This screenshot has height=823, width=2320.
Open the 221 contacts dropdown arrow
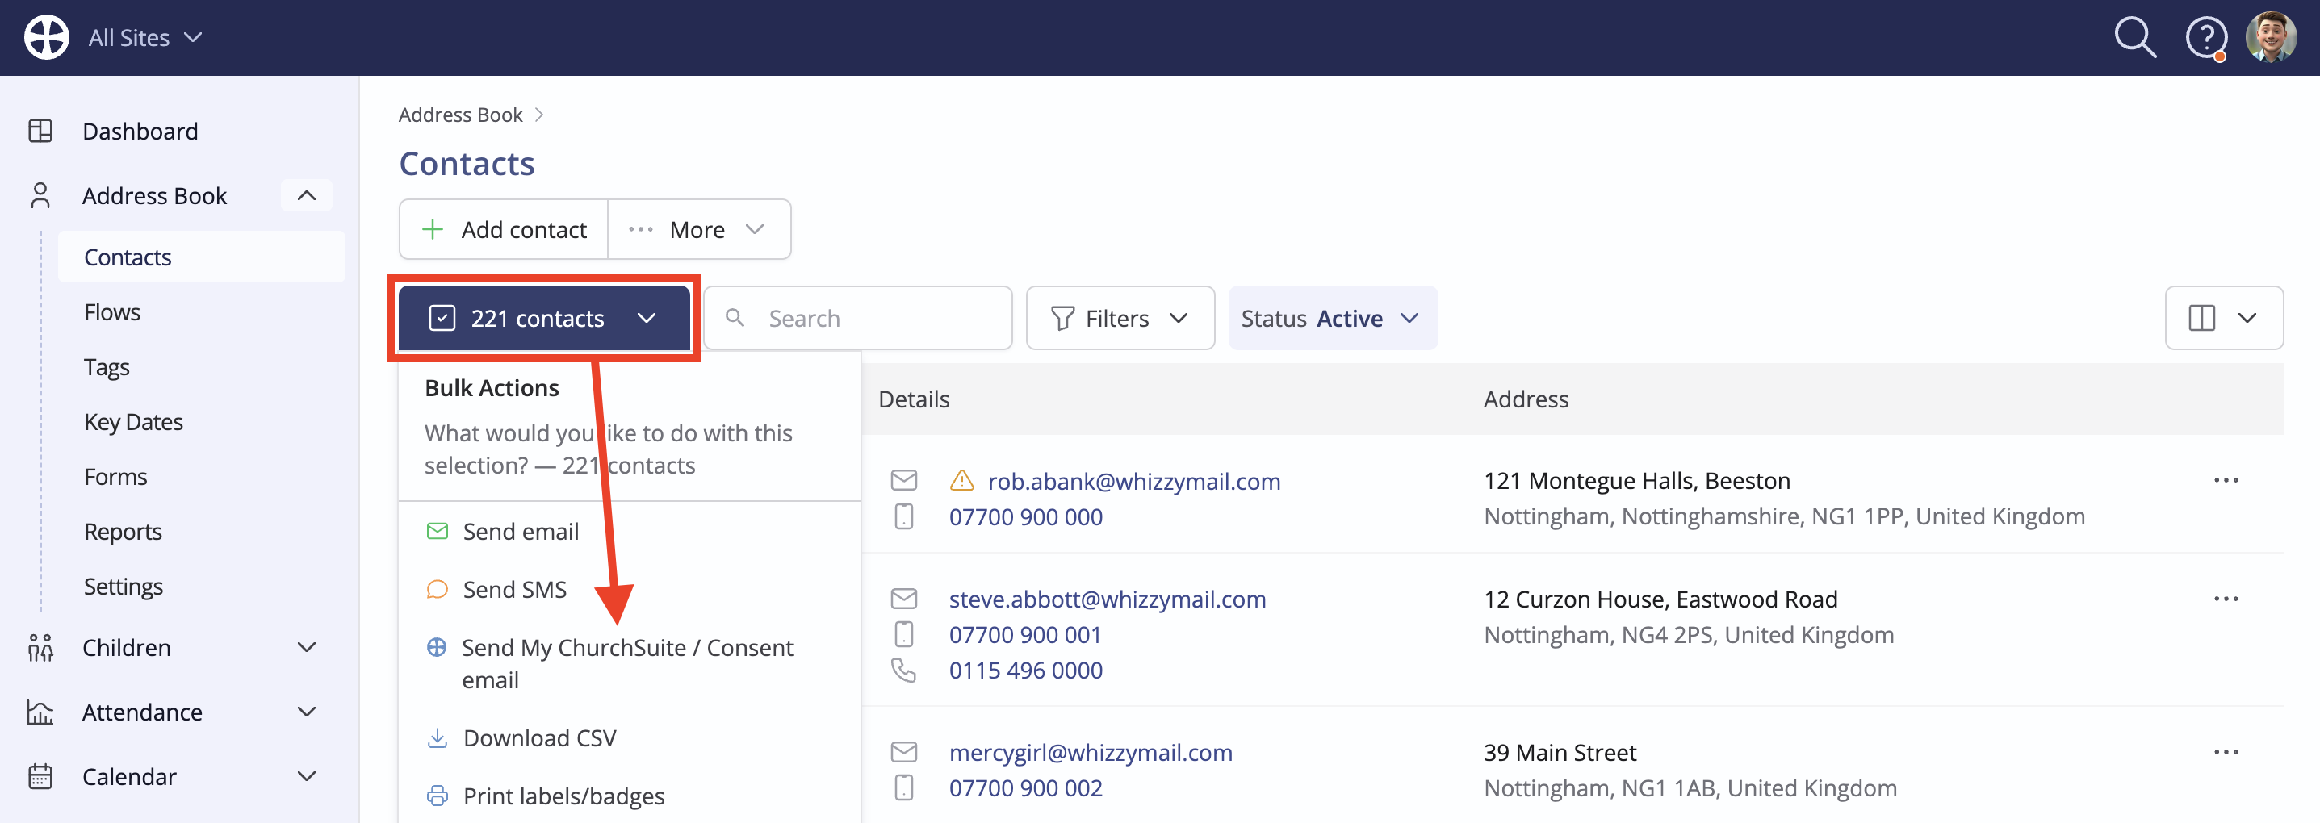[646, 318]
